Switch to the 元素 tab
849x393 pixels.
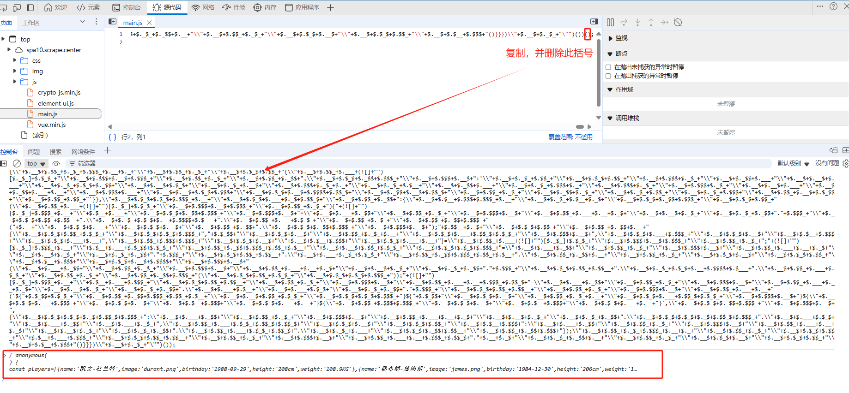pyautogui.click(x=88, y=7)
